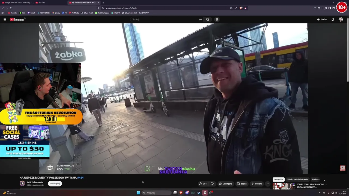Open Steam from the taskbar
349x196 pixels.
199,193
